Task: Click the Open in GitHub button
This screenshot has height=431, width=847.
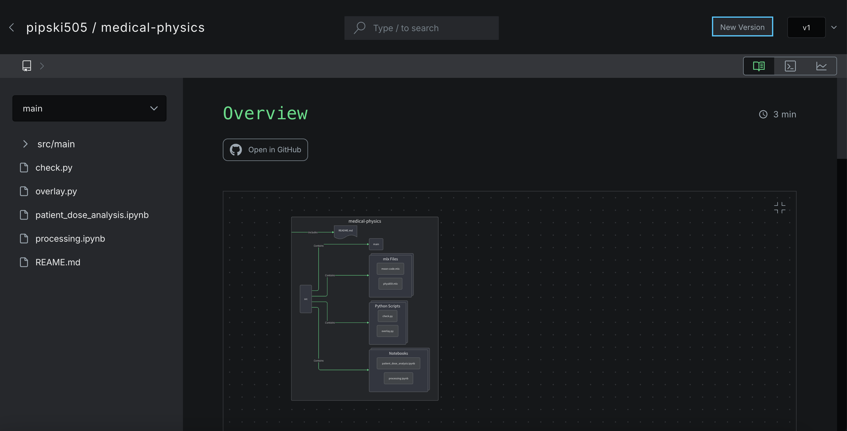Action: 265,150
